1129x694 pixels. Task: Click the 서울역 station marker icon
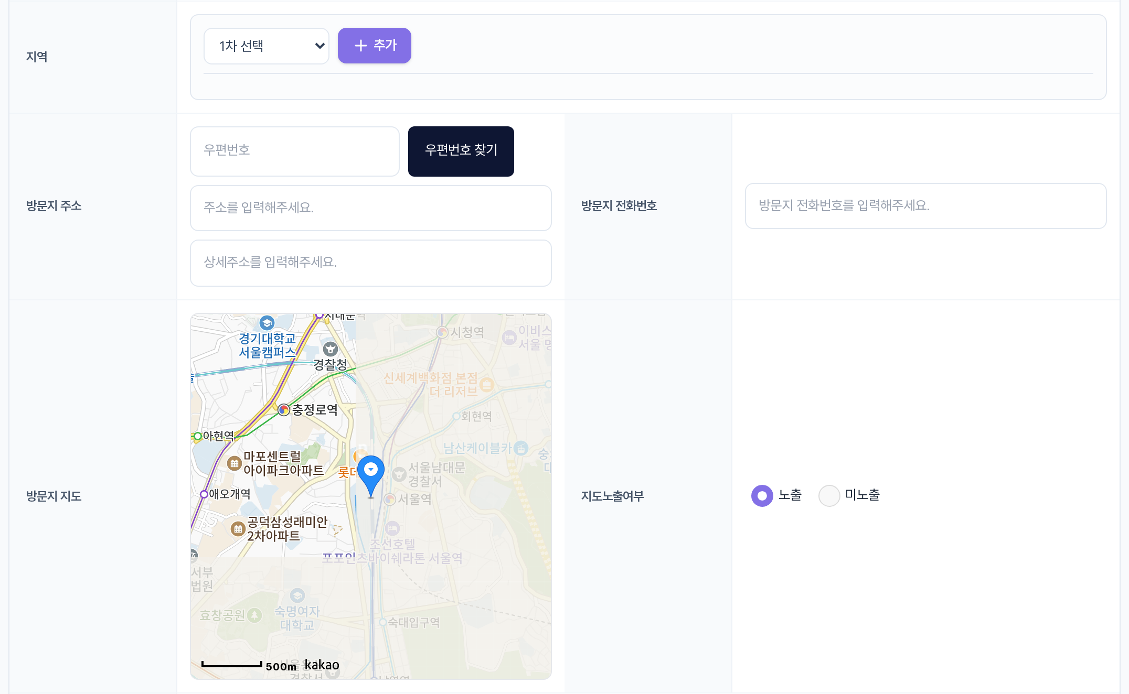(x=390, y=499)
